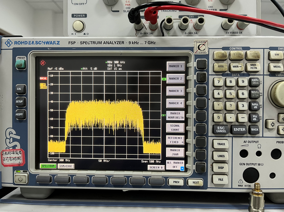Tap the MARKER 2 softkey
The width and height of the screenshot is (284, 212).
click(x=175, y=79)
